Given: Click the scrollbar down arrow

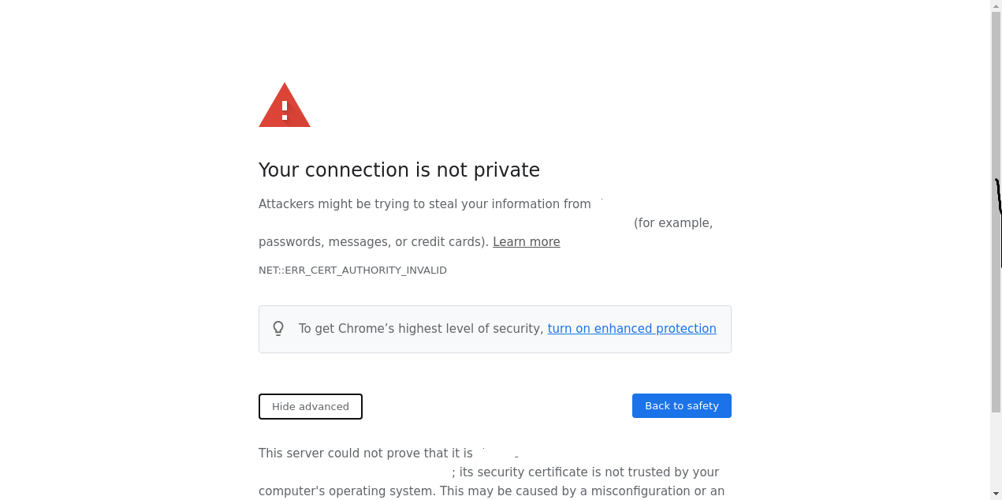Looking at the screenshot, I should click(x=996, y=494).
